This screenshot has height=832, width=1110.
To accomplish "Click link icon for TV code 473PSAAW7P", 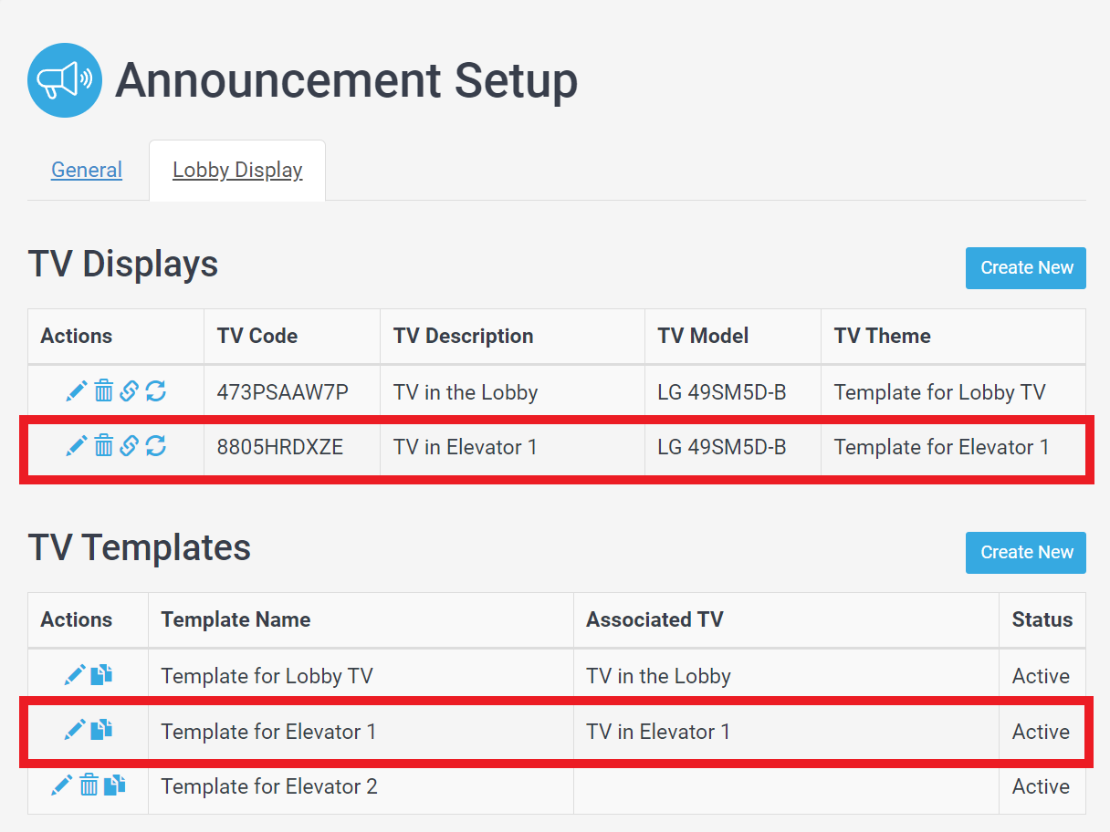I will point(130,392).
